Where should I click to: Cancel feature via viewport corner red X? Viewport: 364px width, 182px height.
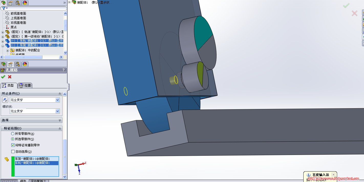[355, 13]
